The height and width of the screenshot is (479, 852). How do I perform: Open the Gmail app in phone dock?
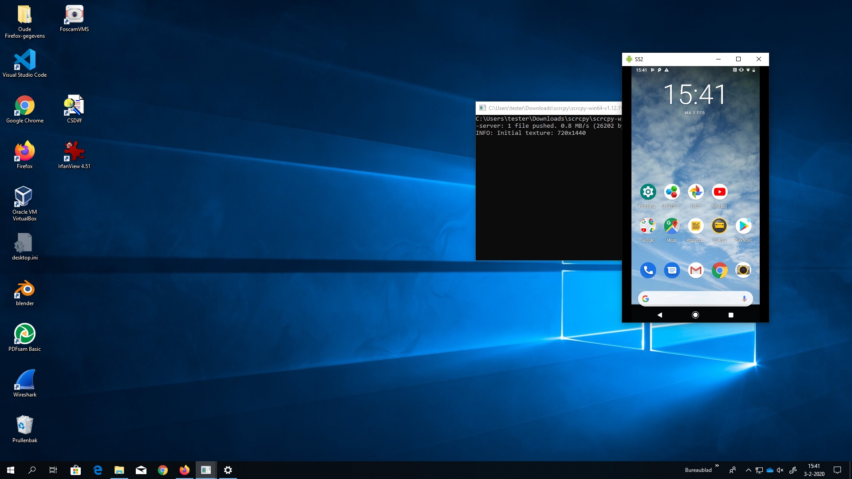695,270
